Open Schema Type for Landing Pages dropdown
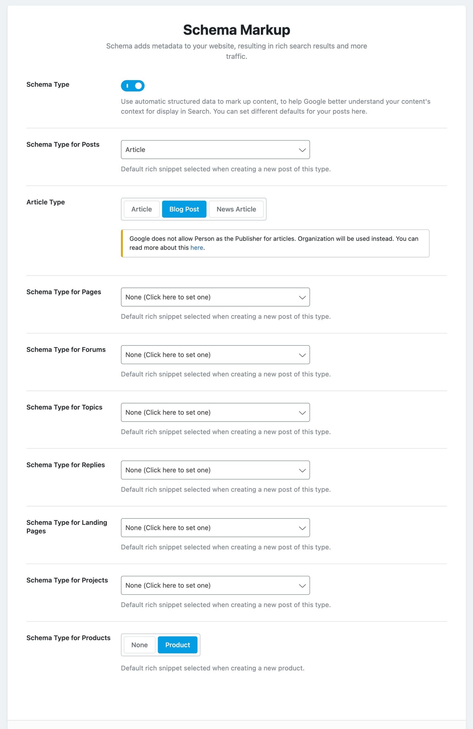473x729 pixels. (x=208, y=527)
